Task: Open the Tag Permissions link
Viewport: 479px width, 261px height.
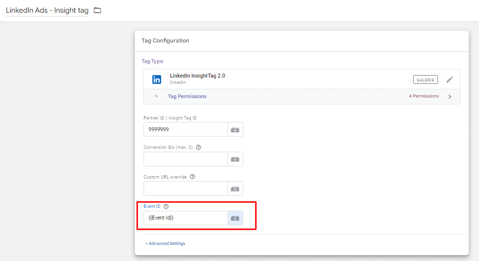Action: click(x=187, y=96)
